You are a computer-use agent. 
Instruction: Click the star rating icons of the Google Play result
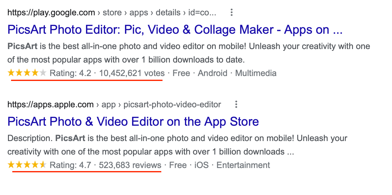pyautogui.click(x=27, y=73)
